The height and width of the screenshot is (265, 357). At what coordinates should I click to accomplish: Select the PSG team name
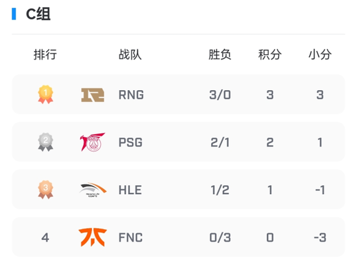point(131,142)
